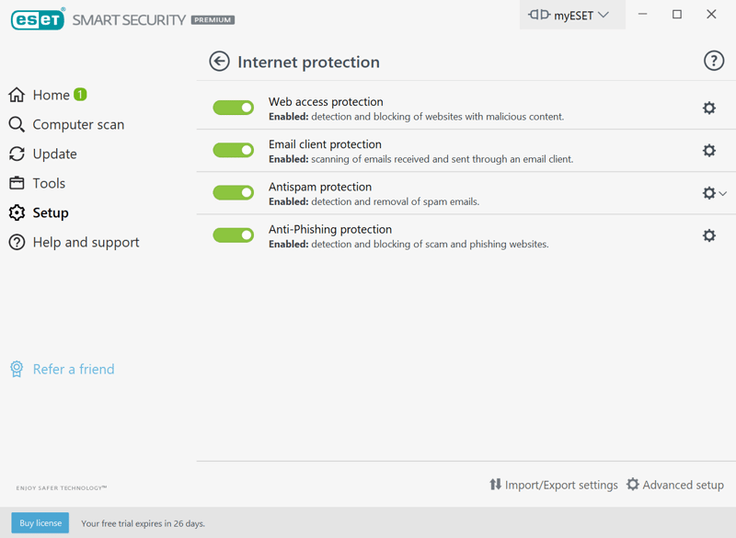The image size is (736, 538).
Task: Click the ESET logo
Action: (38, 18)
